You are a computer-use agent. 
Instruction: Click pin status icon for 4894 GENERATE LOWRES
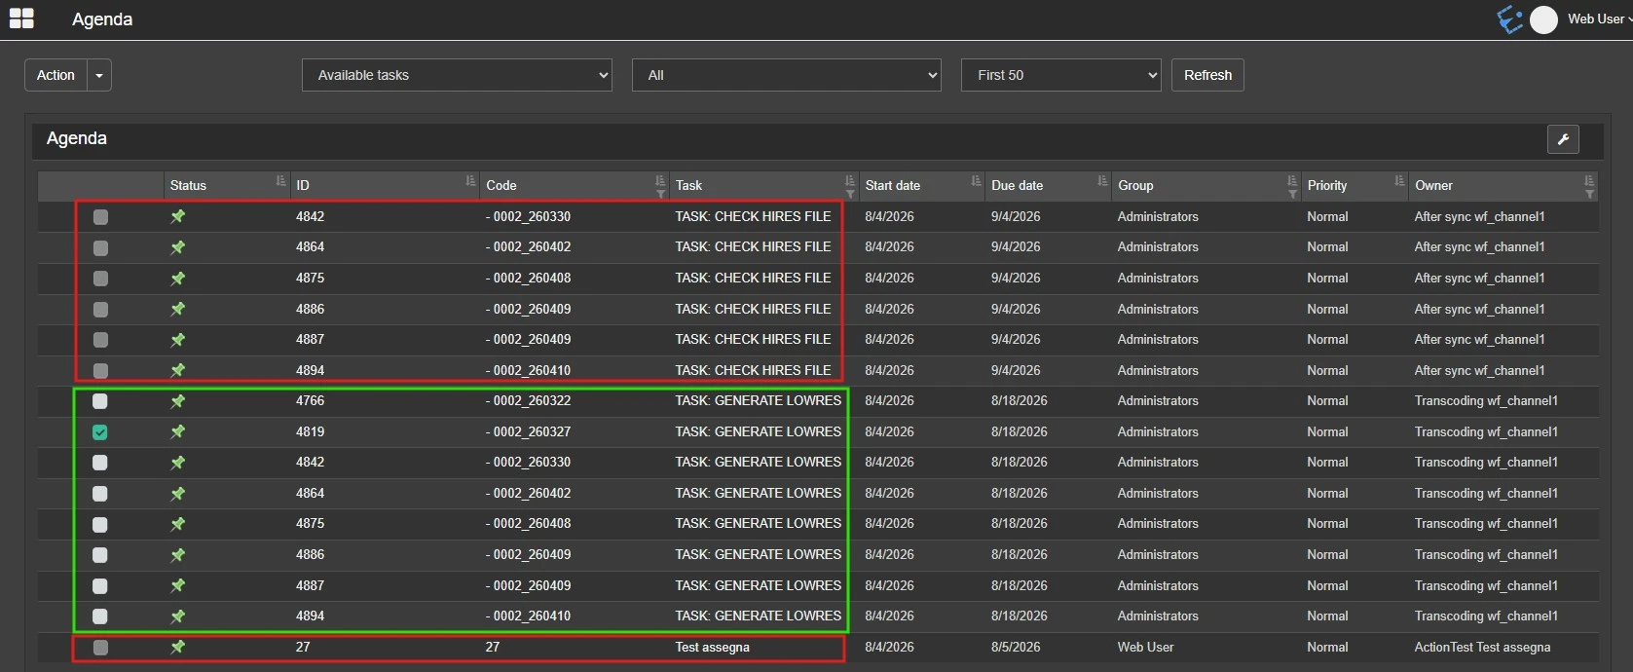point(178,616)
